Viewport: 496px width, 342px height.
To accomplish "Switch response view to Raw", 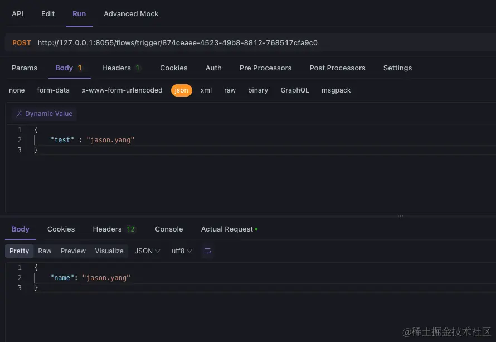I will pyautogui.click(x=45, y=251).
